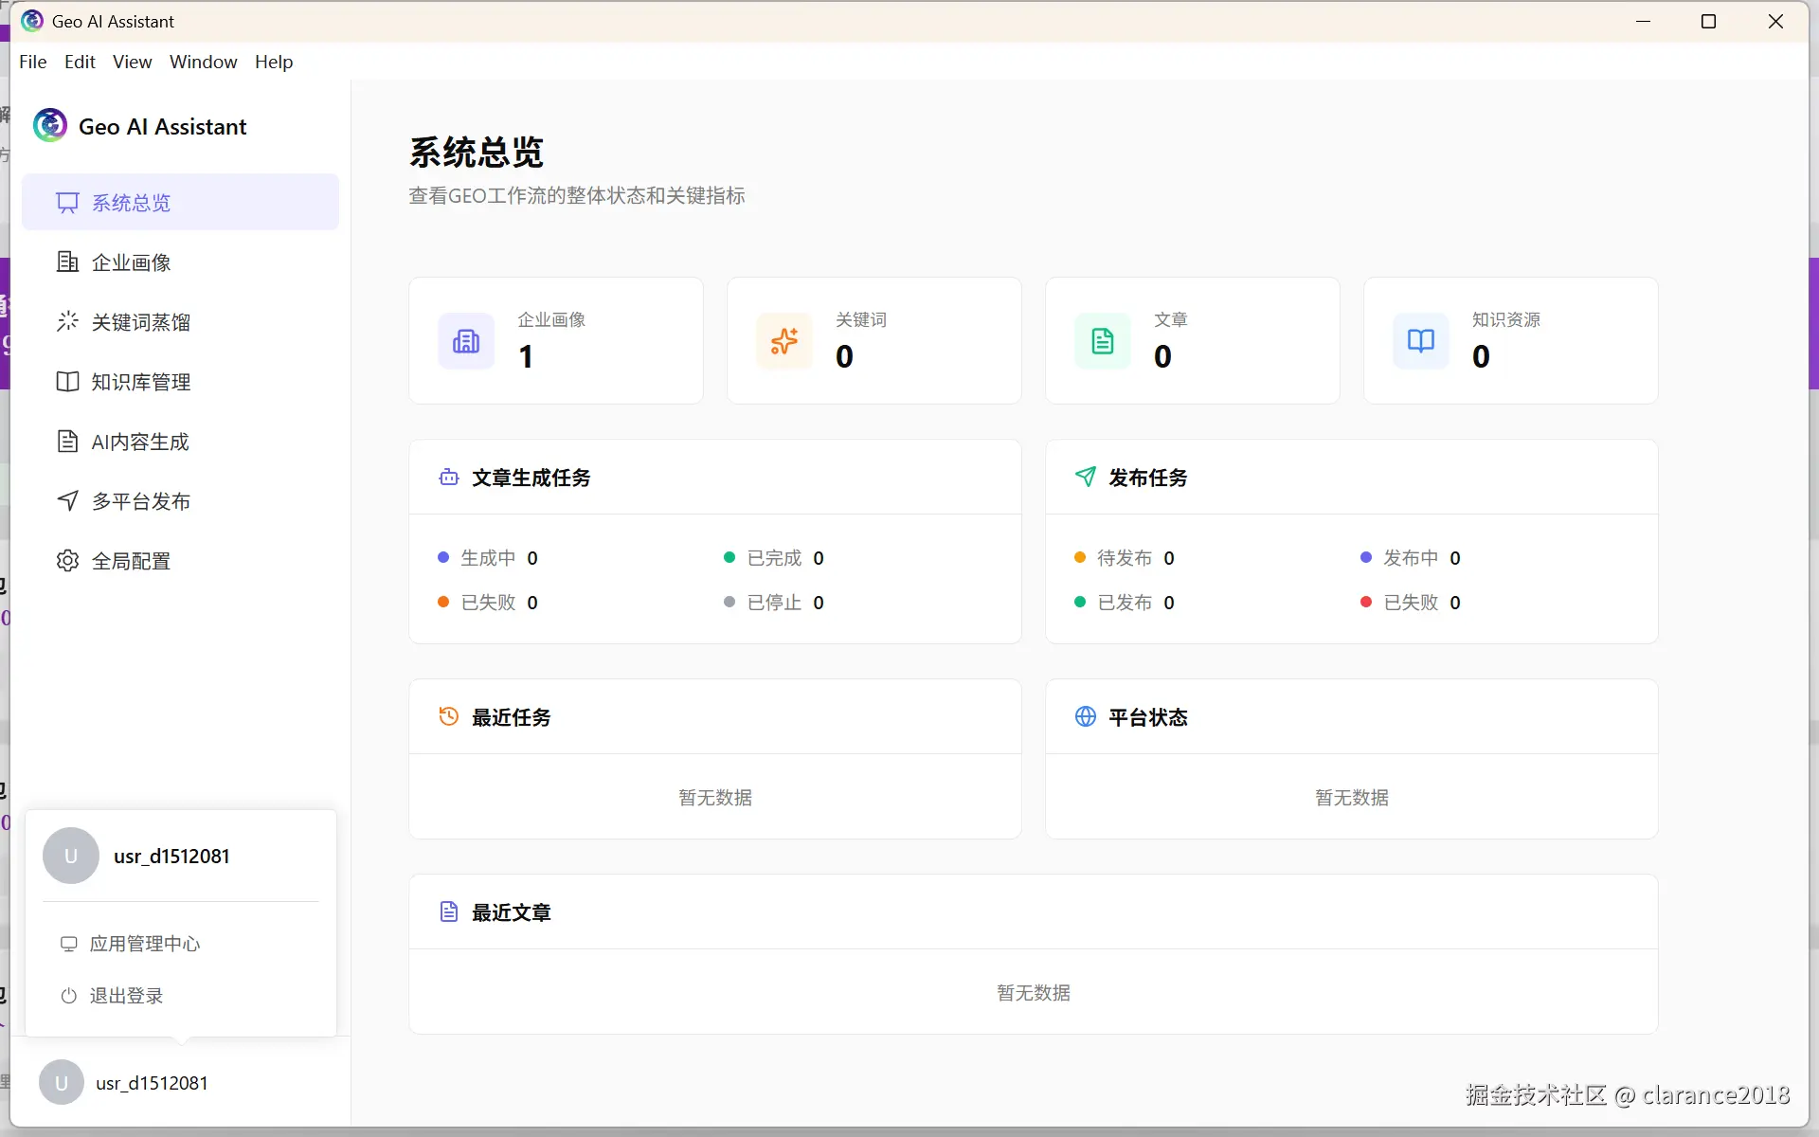Image resolution: width=1819 pixels, height=1137 pixels.
Task: Click the 最近任务 clock icon
Action: 448,716
